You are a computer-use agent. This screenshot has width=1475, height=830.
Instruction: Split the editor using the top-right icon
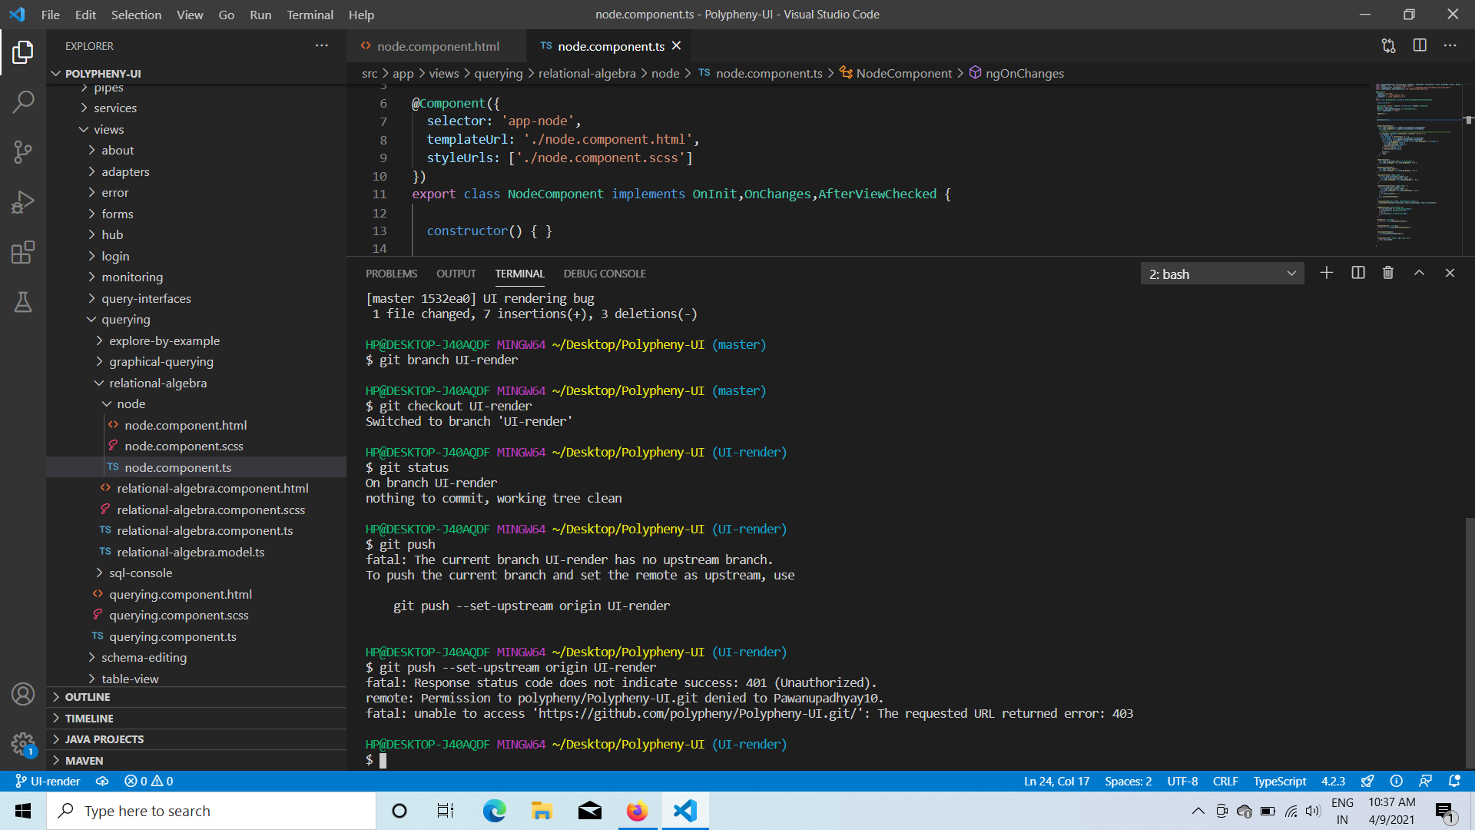1419,46
